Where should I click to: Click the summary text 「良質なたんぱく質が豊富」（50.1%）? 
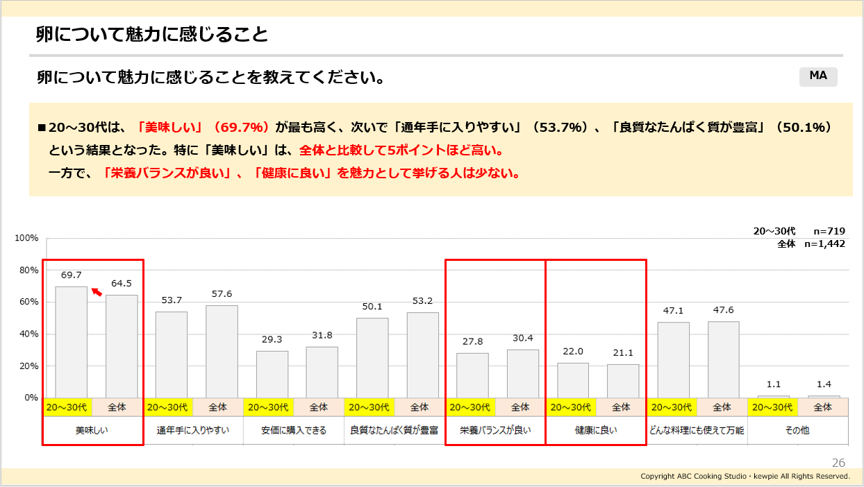coord(720,128)
